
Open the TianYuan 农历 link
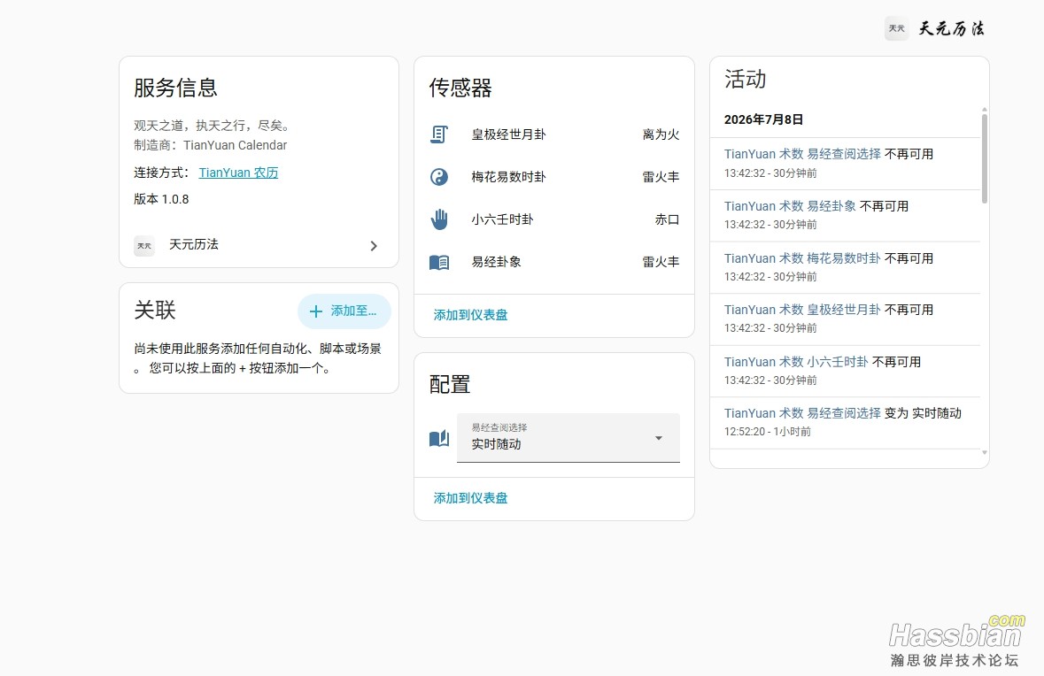(238, 173)
